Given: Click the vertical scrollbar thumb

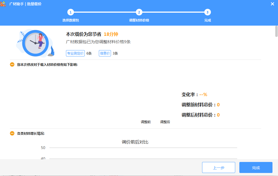Looking at the screenshot, I should [276, 31].
